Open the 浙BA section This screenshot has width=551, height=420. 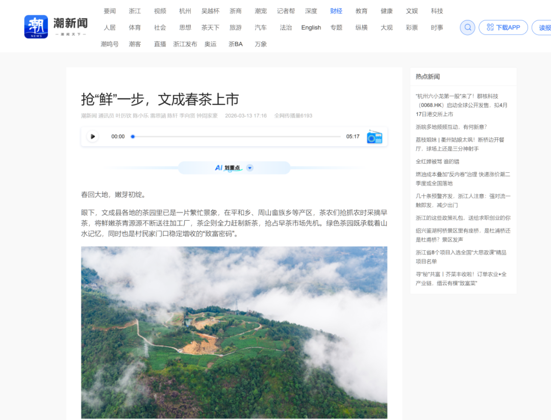pyautogui.click(x=235, y=44)
